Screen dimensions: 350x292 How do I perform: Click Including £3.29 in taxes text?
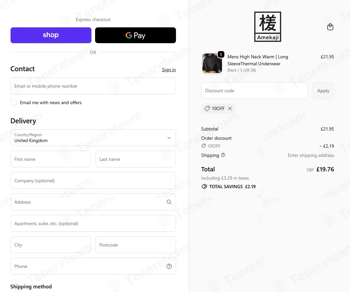pyautogui.click(x=225, y=178)
